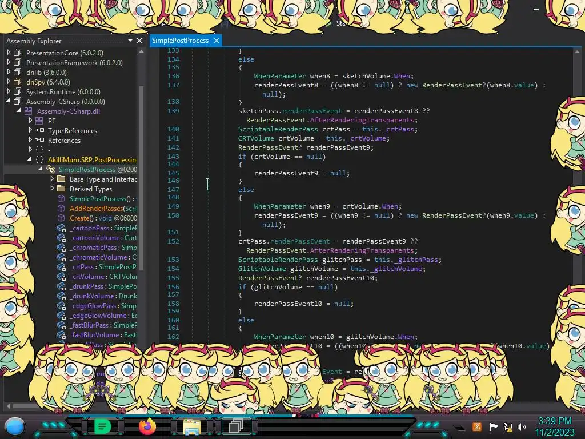Click the dnSpy assembly icon
585x439 pixels.
18,82
